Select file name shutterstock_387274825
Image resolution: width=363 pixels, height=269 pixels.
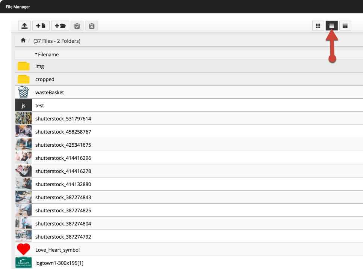[x=63, y=210]
